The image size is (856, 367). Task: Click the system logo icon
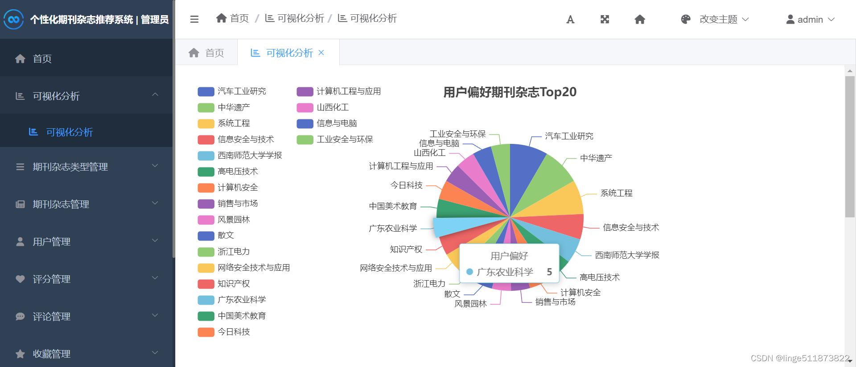[14, 19]
